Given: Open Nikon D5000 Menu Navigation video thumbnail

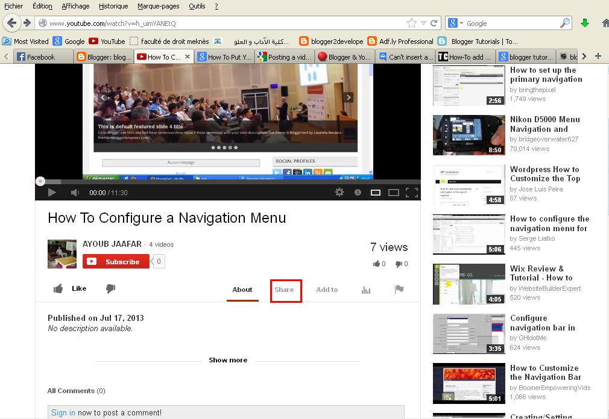Looking at the screenshot, I should (x=469, y=135).
